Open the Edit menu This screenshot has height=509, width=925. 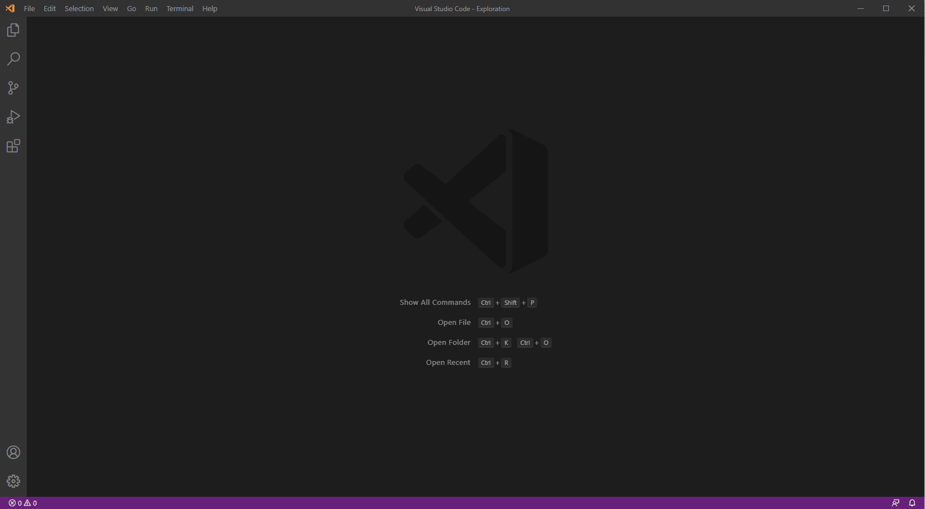[x=50, y=8]
